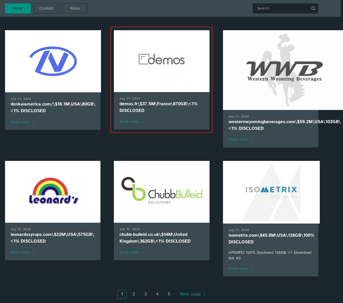Click the Next page chevron arrow
The height and width of the screenshot is (303, 343).
point(205,294)
